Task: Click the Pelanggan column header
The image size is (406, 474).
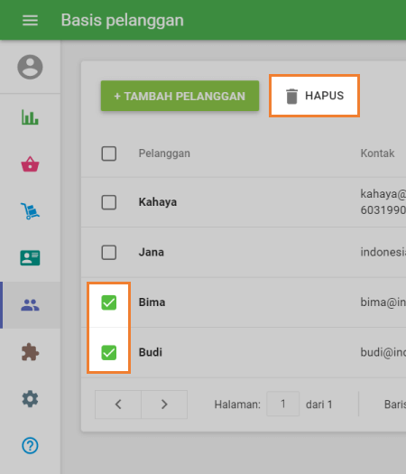Action: coord(164,153)
